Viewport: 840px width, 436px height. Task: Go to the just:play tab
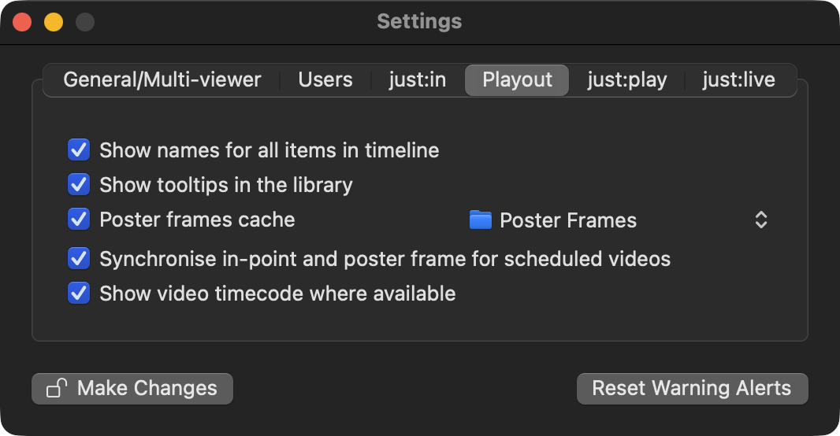[626, 79]
